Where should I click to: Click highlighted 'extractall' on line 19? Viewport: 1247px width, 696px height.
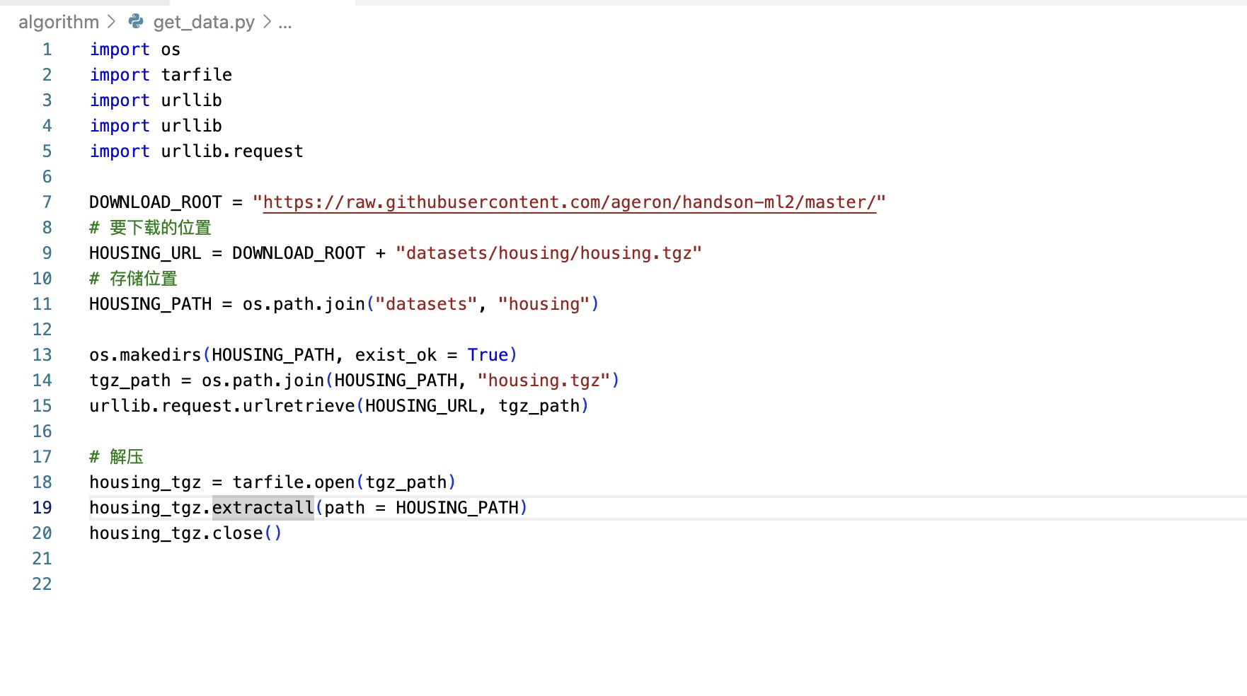pos(263,508)
